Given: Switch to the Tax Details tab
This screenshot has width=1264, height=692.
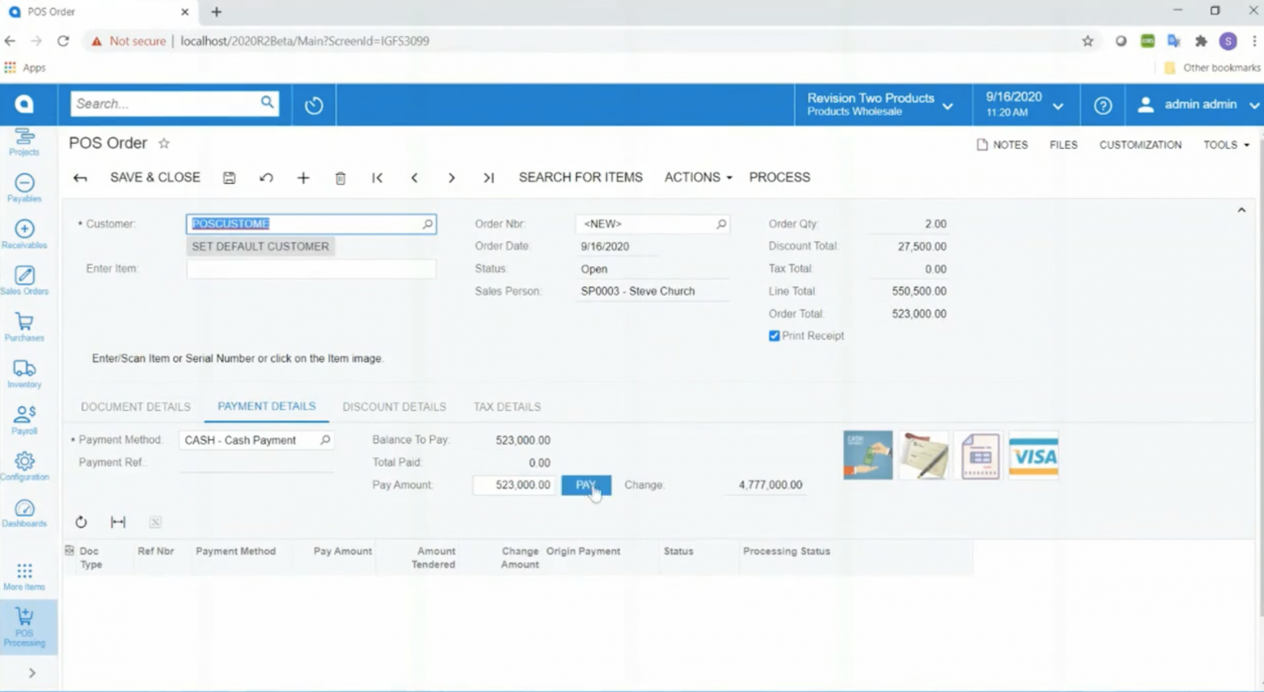Looking at the screenshot, I should (506, 406).
